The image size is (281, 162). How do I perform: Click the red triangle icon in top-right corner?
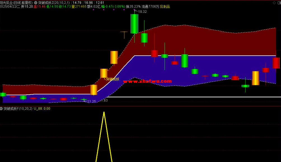(x=279, y=3)
